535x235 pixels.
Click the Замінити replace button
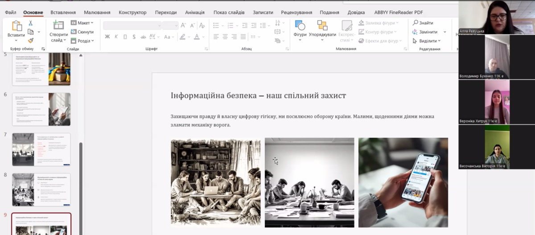point(425,32)
